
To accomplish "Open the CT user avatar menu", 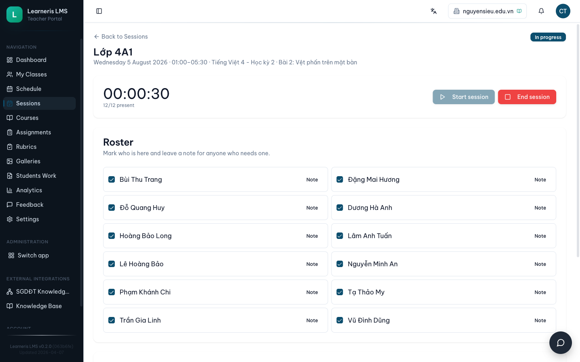I will coord(563,11).
